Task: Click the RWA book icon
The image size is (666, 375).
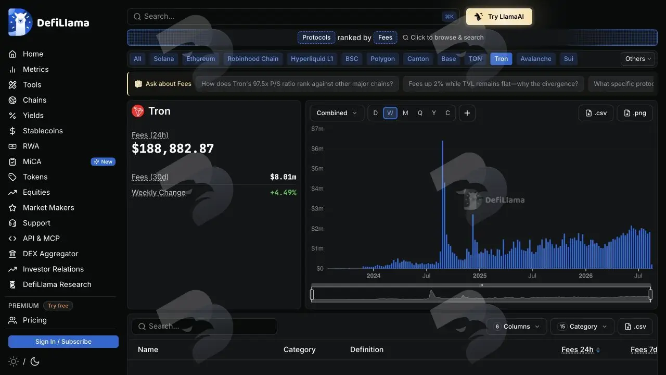Action: (x=12, y=146)
